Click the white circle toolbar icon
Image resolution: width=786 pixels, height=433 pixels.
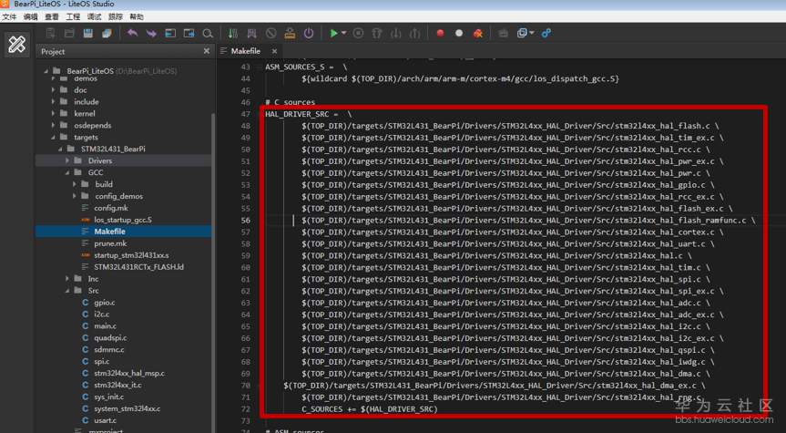click(459, 34)
